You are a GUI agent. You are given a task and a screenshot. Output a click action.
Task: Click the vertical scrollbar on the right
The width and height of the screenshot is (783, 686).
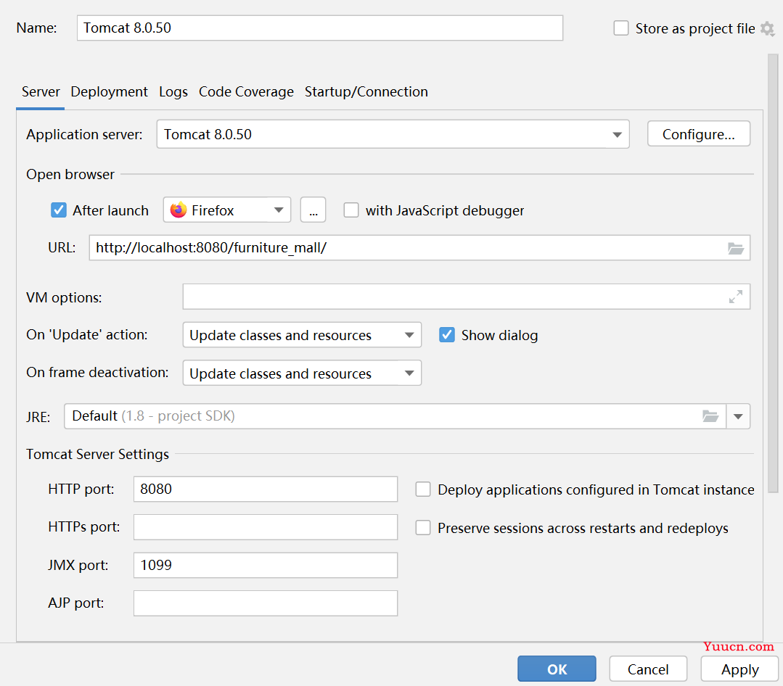click(x=773, y=273)
